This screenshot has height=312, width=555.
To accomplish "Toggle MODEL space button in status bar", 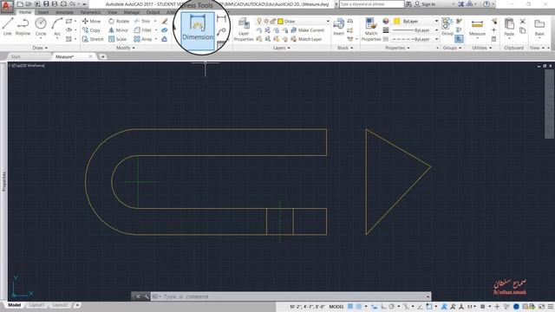I will tap(336, 306).
